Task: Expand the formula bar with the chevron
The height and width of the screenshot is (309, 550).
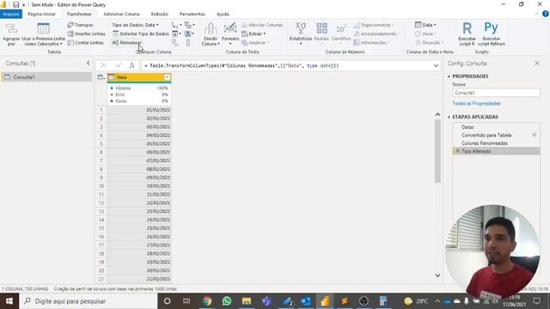Action: click(x=436, y=65)
